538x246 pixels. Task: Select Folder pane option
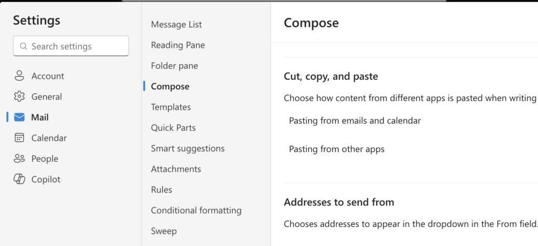pos(174,66)
